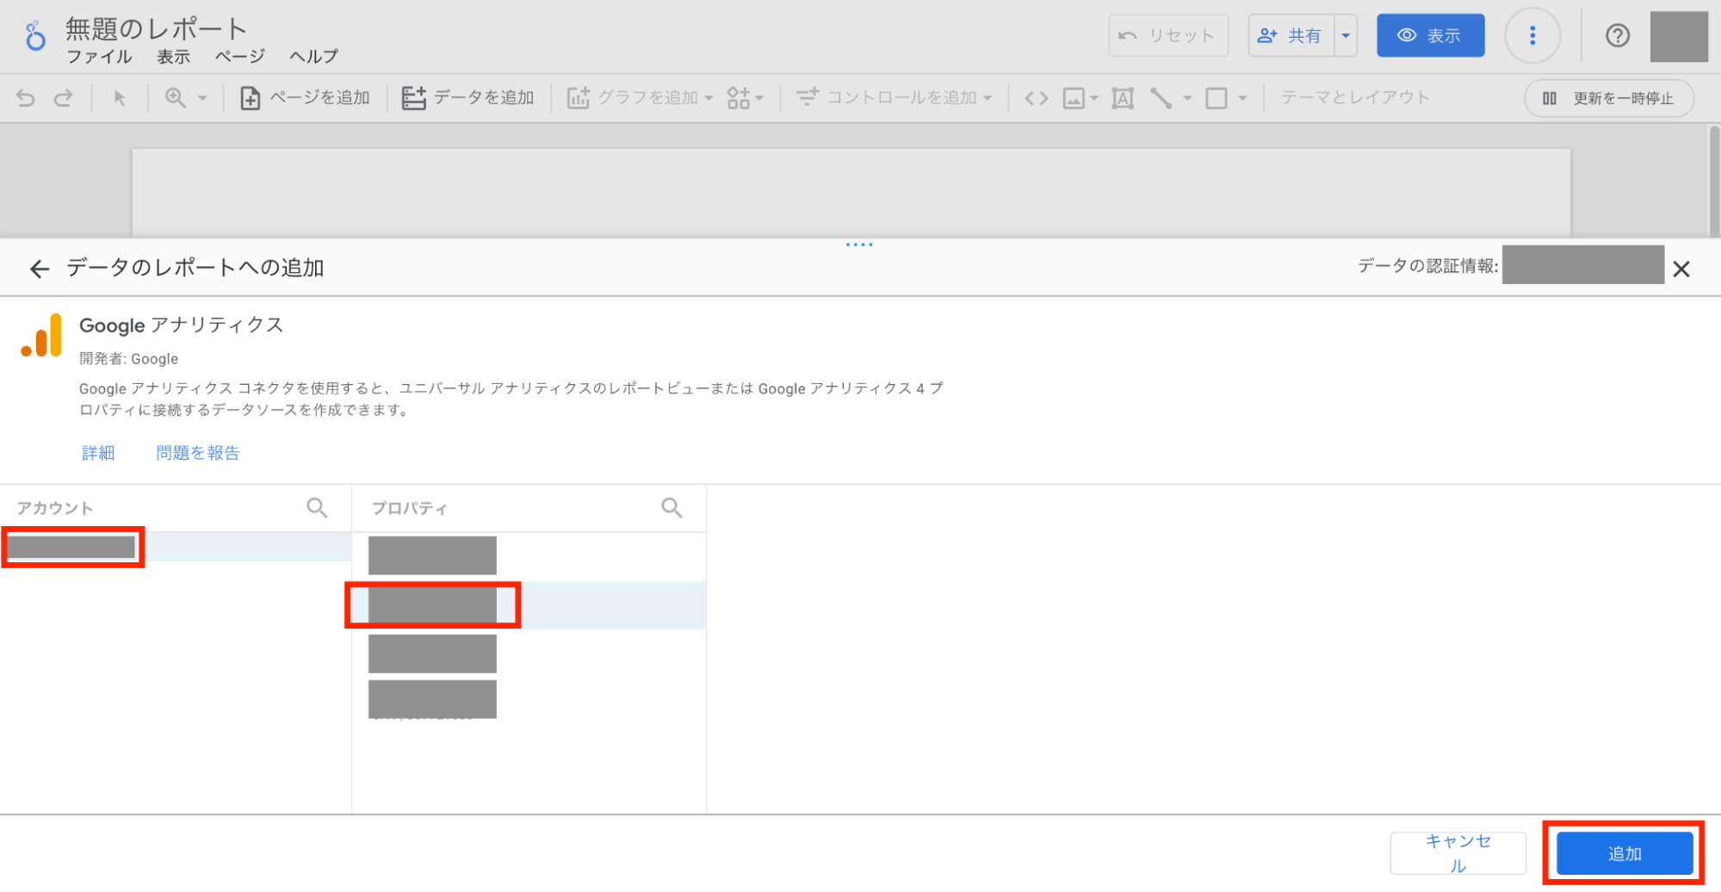Select the fourth property in プロパティ list

pos(529,699)
